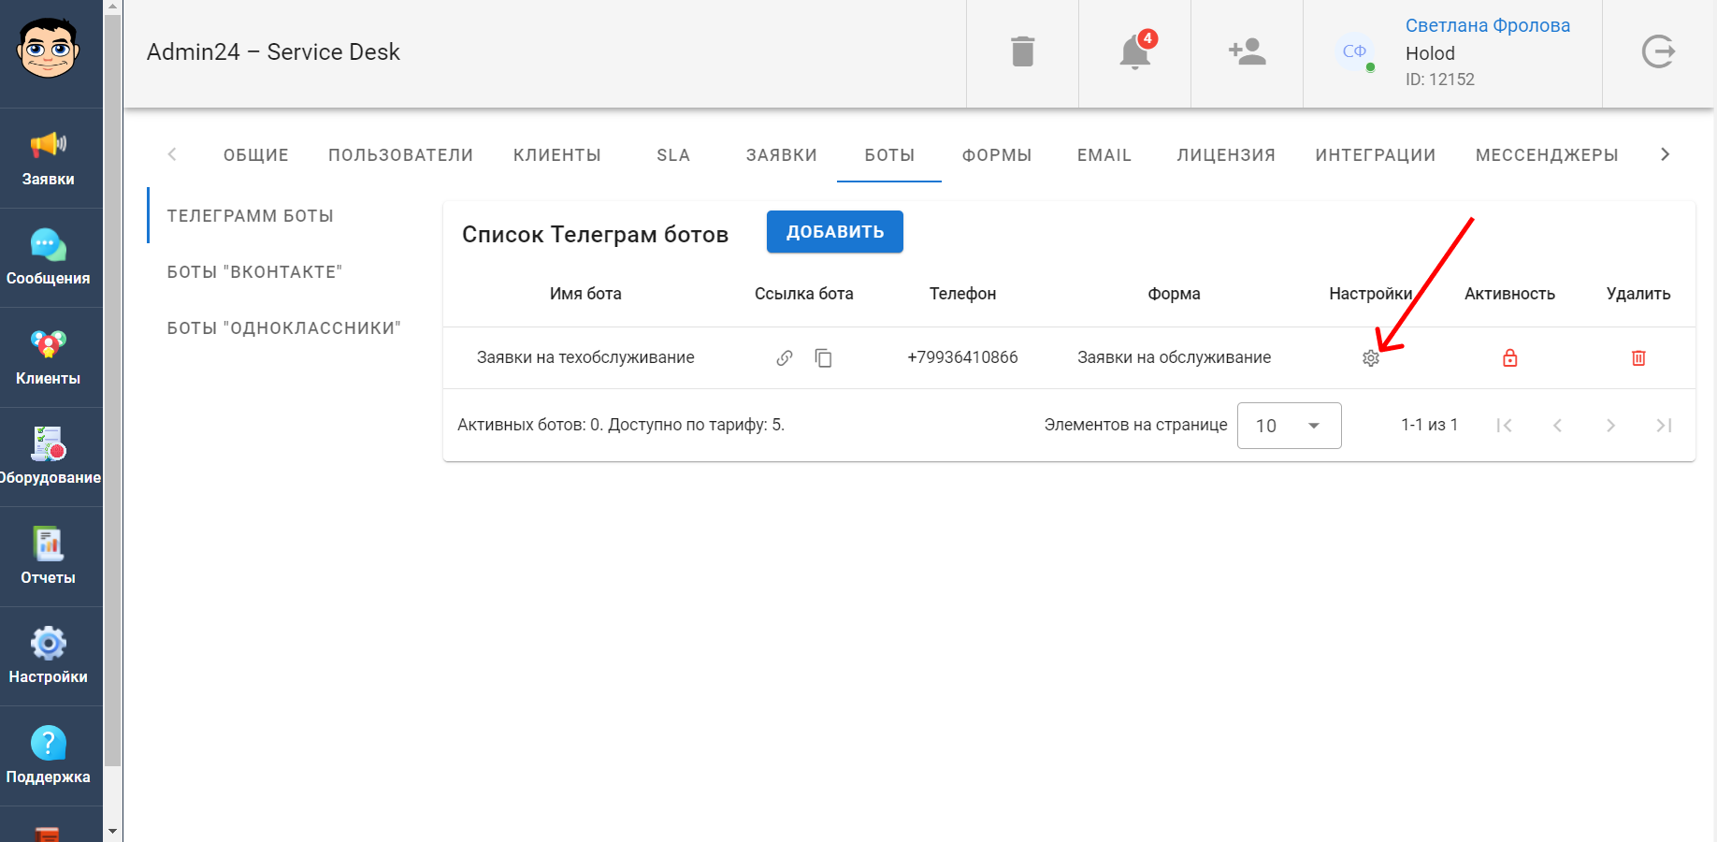The width and height of the screenshot is (1717, 842).
Task: Select the БОТЫ tab
Action: point(889,155)
